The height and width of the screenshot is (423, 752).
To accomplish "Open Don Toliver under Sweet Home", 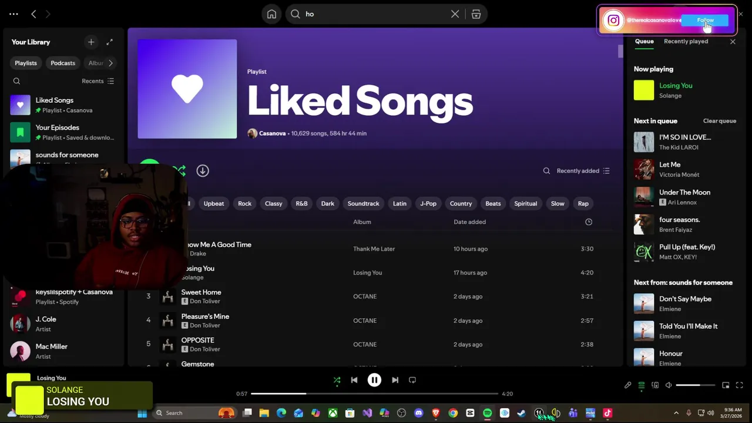I will tap(204, 301).
